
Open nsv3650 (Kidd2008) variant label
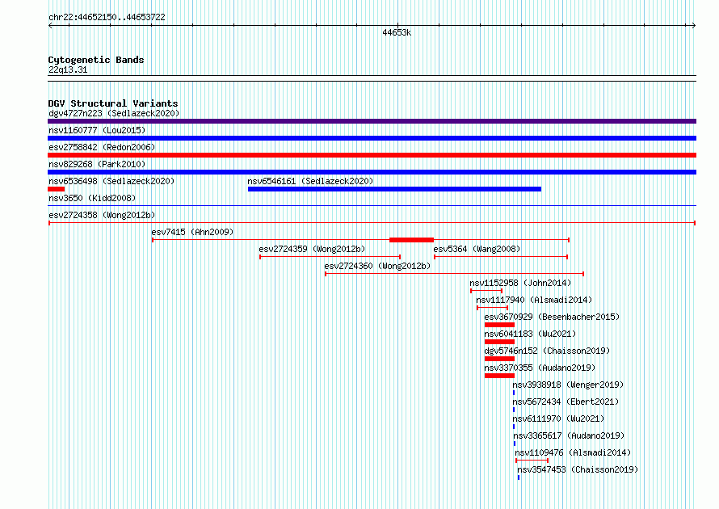(x=92, y=198)
